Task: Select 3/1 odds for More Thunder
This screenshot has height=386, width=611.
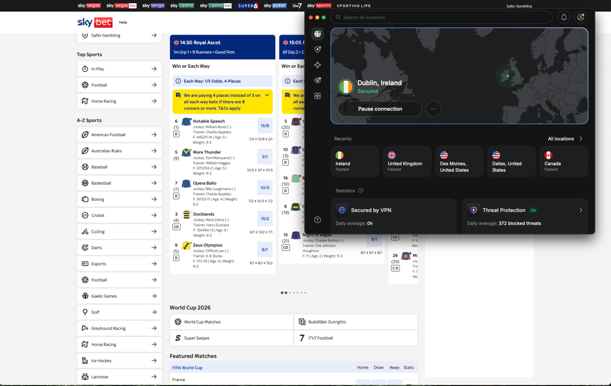Action: (x=264, y=157)
